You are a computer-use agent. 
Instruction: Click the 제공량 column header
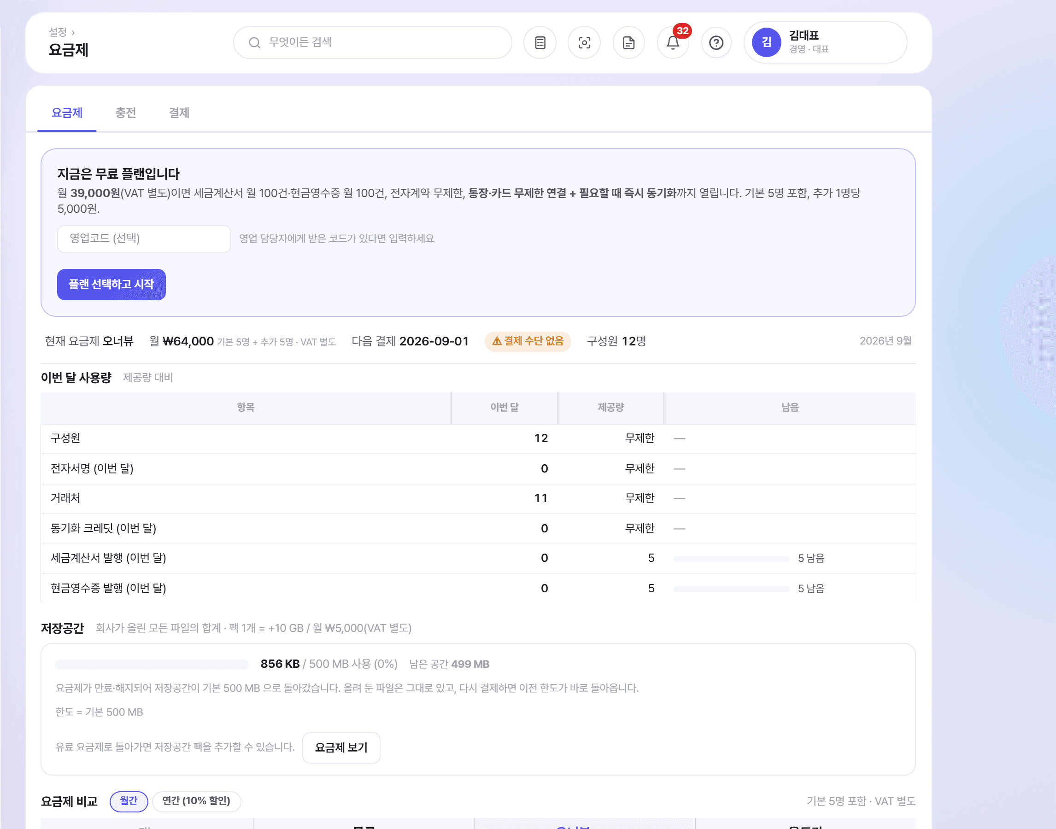(x=611, y=408)
